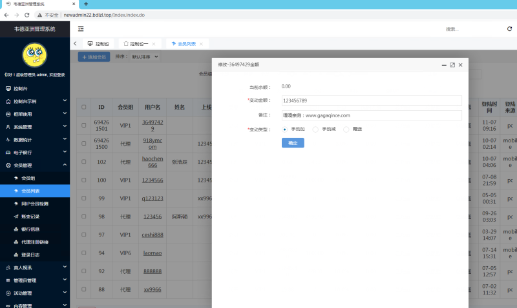517x308 pixels.
Task: Minimize the 修改金额 dialog
Action: [444, 65]
